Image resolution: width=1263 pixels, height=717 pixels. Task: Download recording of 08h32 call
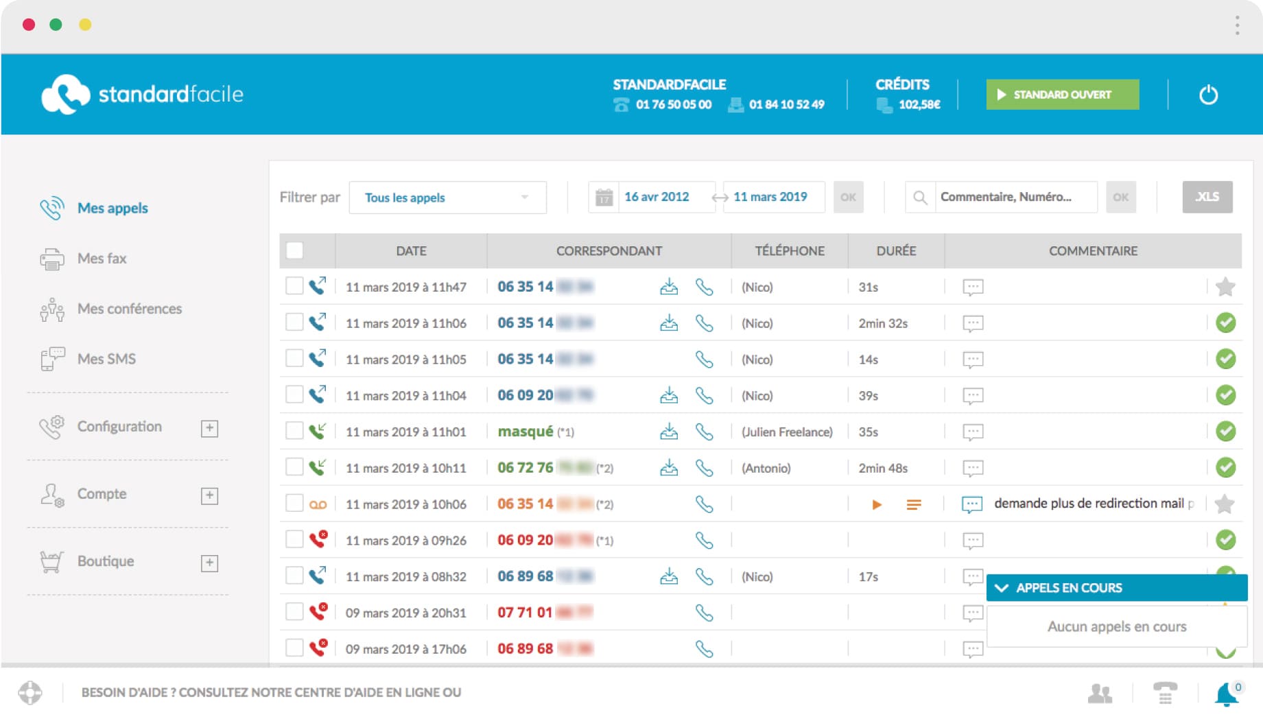click(x=669, y=576)
